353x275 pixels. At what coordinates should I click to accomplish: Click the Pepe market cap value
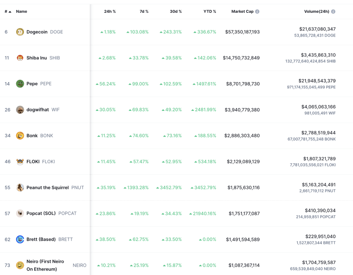(243, 84)
